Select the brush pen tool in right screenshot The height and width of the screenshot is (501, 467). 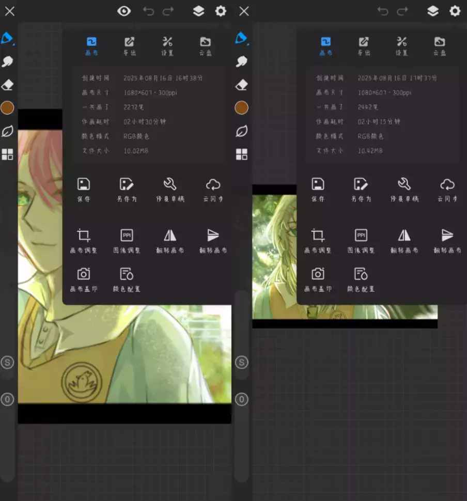click(242, 38)
